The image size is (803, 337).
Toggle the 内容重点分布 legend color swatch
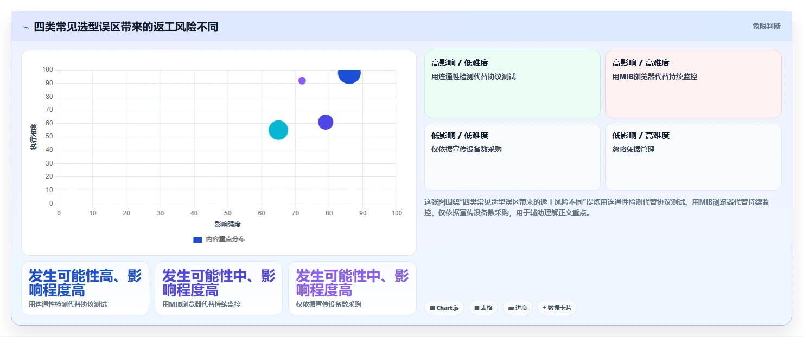(198, 239)
